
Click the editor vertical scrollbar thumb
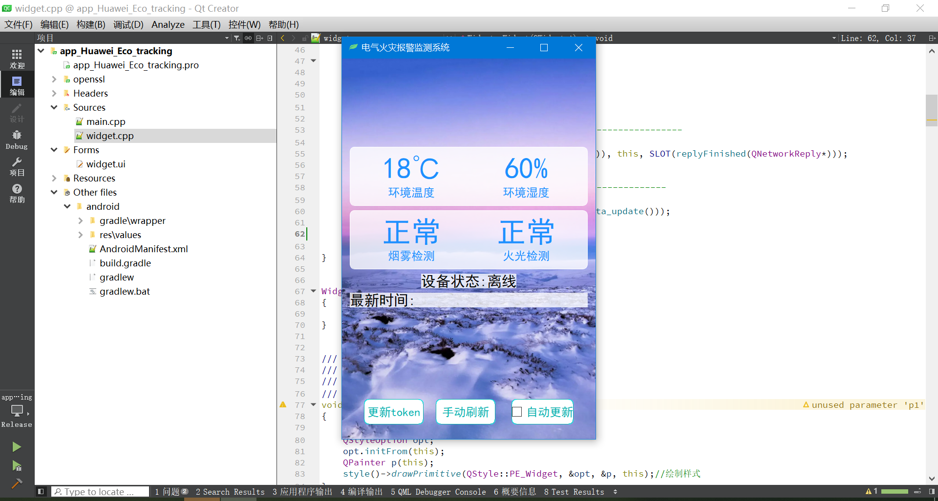click(931, 110)
